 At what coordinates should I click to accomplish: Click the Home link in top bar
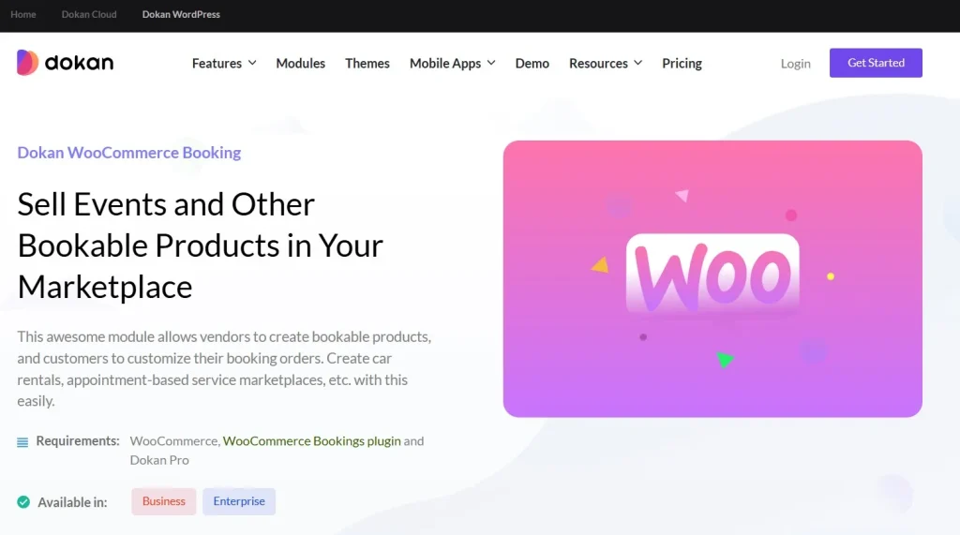23,15
